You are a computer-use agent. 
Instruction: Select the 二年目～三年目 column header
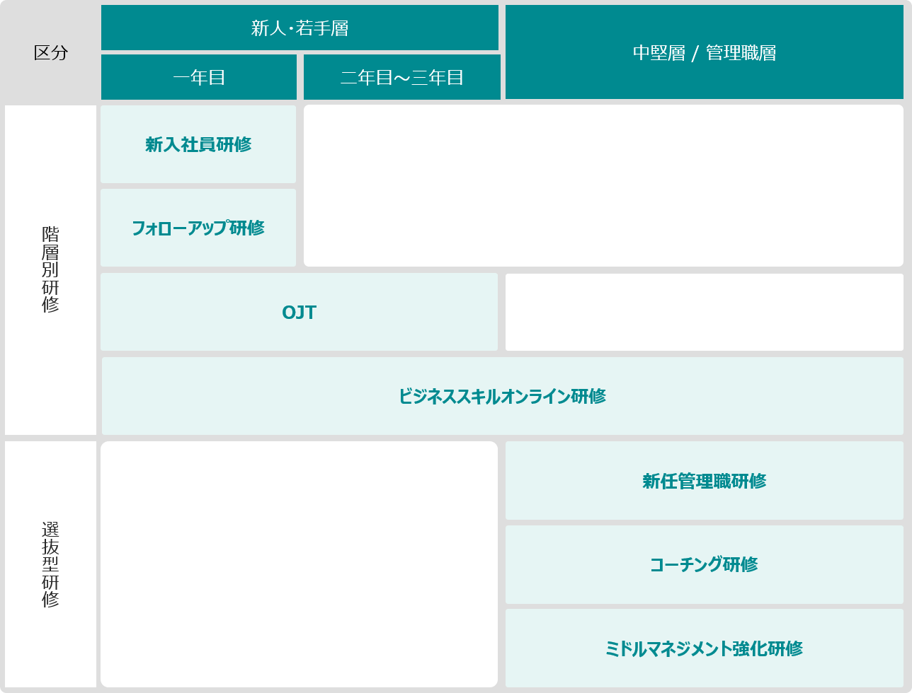coord(401,77)
